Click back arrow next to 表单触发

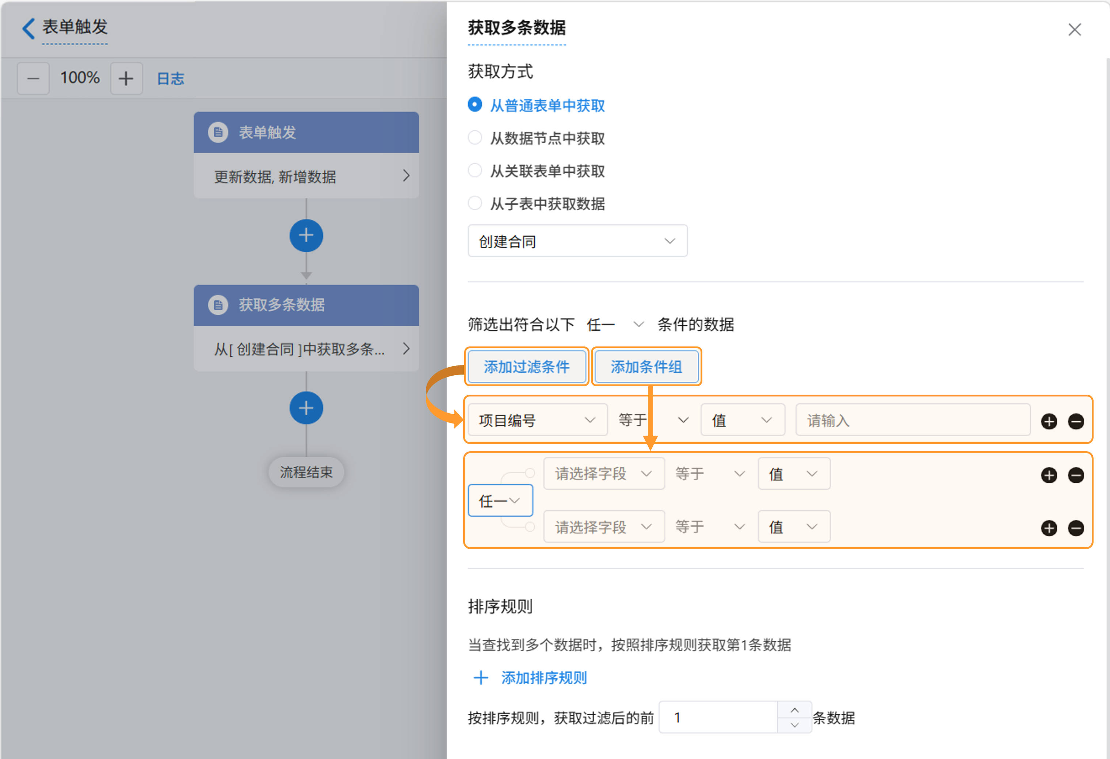point(28,28)
